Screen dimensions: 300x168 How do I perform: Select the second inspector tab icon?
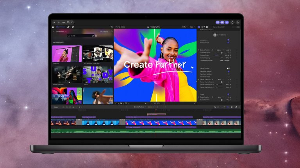coord(202,27)
